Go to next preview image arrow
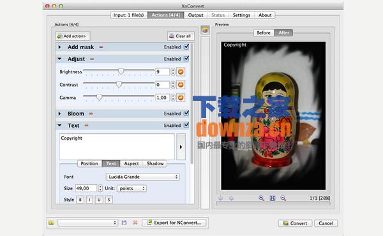This screenshot has width=383, height=236. coord(231,198)
